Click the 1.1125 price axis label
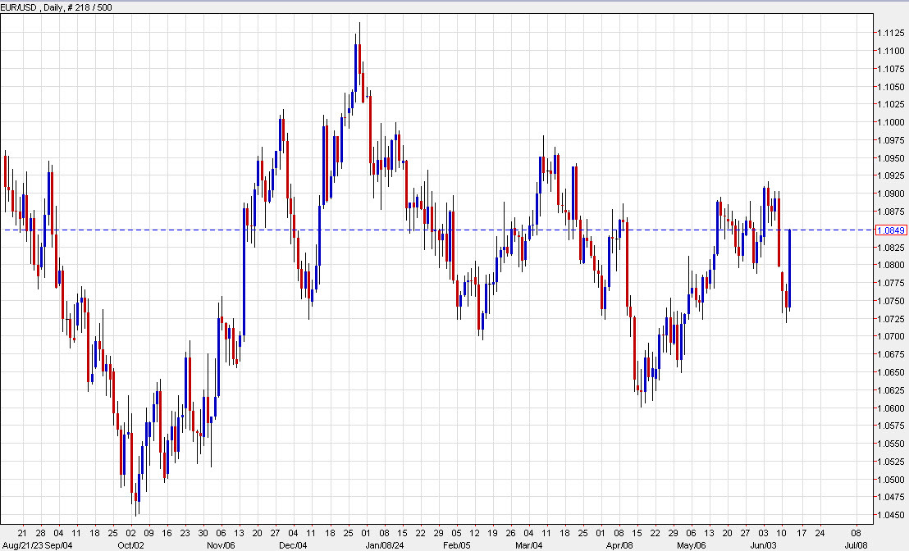The image size is (909, 551). coord(889,34)
